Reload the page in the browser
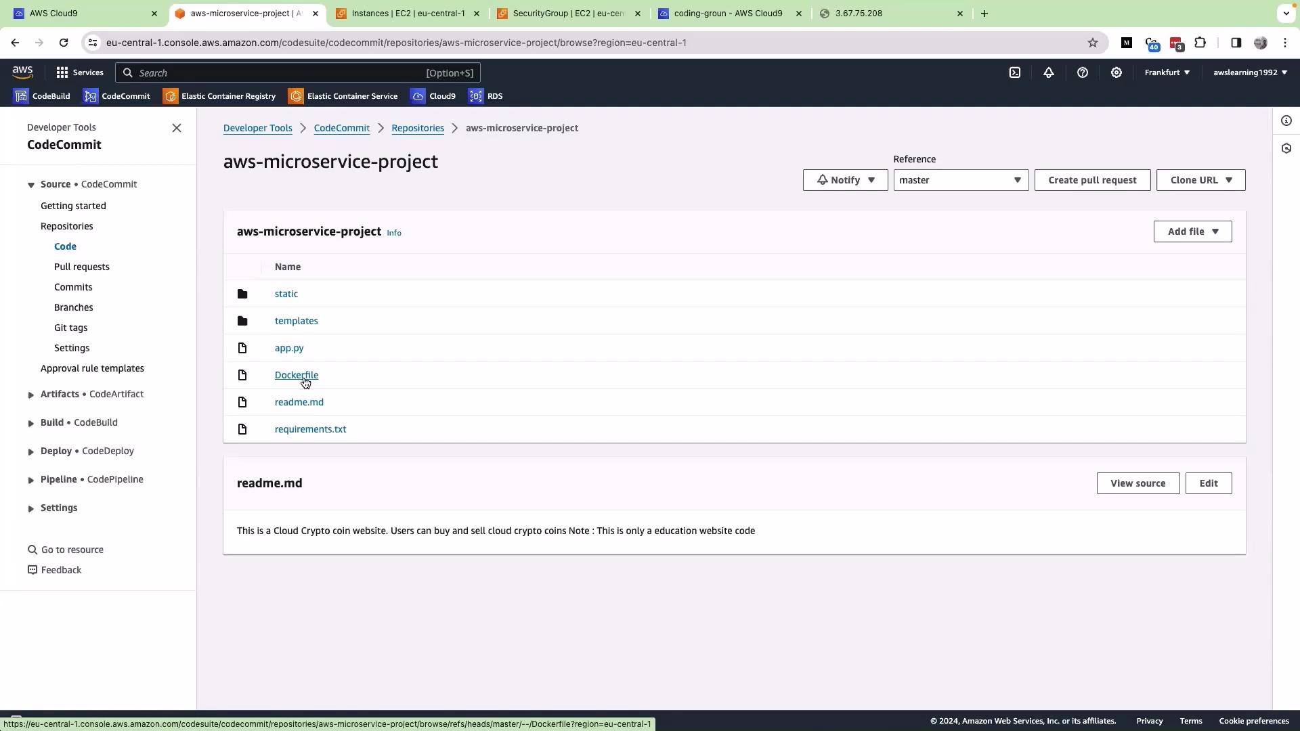 pos(64,43)
